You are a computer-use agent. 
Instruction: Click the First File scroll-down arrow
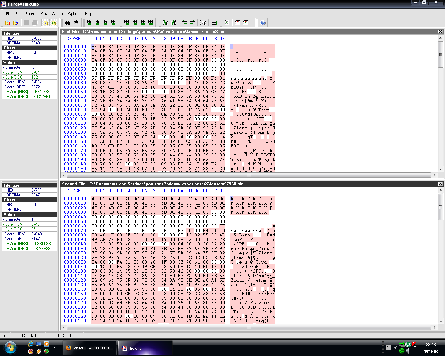pos(440,170)
